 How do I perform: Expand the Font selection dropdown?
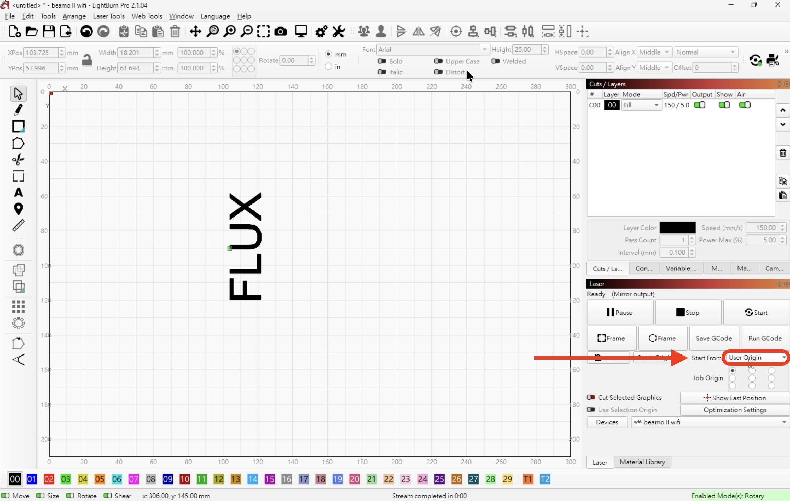click(x=484, y=49)
